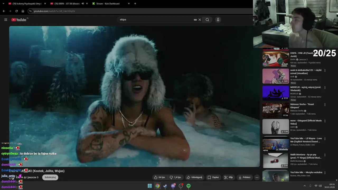Viewport: 338px width, 190px height.
Task: Dislike the video (1,4 tys.)
Action: [176, 177]
